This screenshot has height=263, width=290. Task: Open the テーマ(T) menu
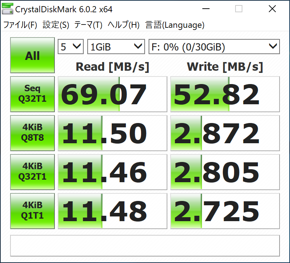[x=88, y=25]
